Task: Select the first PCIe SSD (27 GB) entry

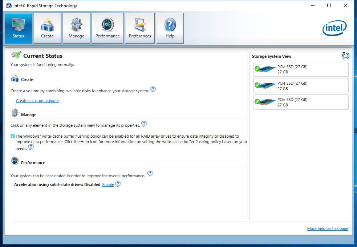Action: (x=301, y=69)
